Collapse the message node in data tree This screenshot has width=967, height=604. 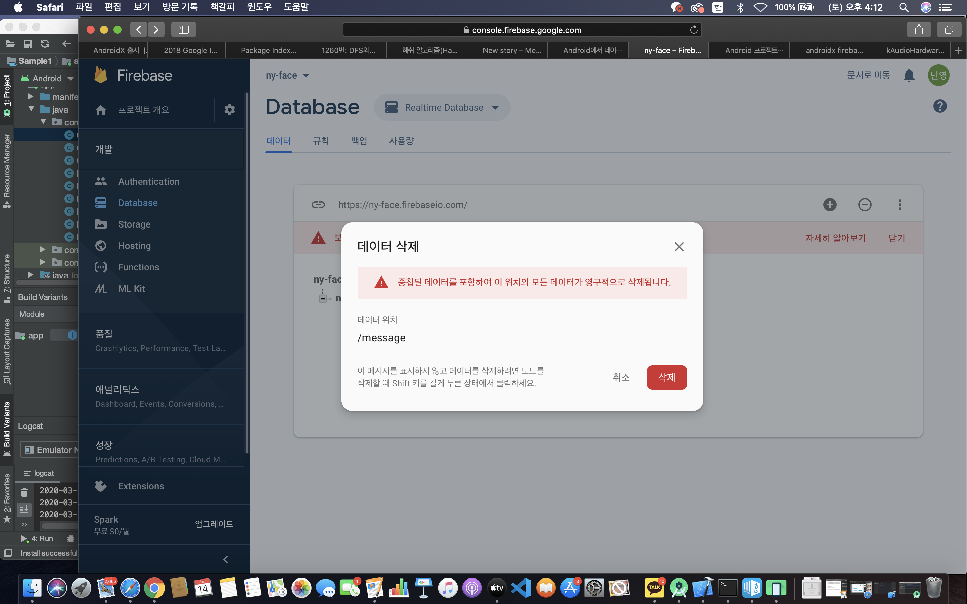click(323, 298)
